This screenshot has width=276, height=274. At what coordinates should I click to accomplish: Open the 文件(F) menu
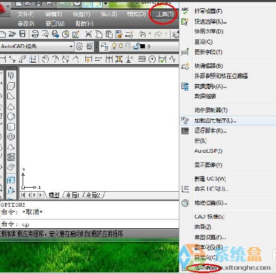[x=26, y=14]
